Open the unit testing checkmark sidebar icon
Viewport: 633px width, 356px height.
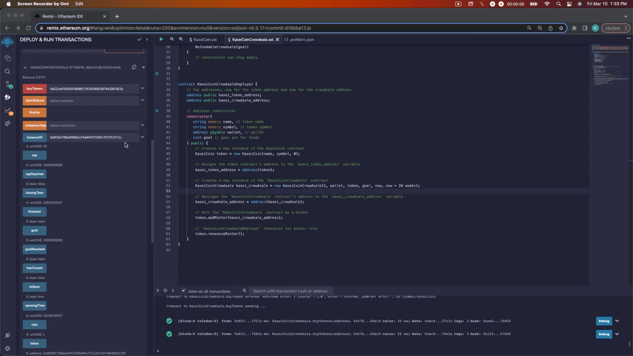tap(7, 124)
